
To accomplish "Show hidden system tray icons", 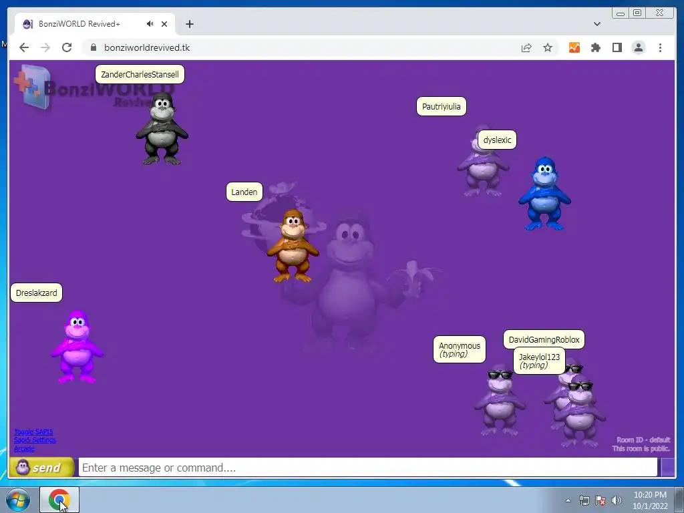I will [568, 500].
